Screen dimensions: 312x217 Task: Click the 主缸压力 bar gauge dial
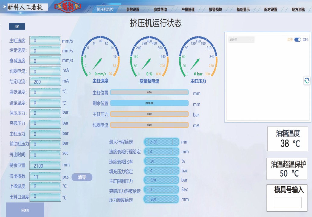coord(198,57)
